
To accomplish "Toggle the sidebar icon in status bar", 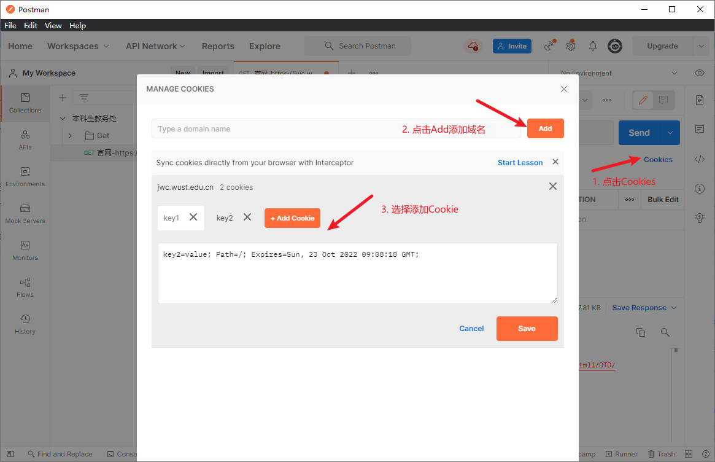I will click(10, 454).
